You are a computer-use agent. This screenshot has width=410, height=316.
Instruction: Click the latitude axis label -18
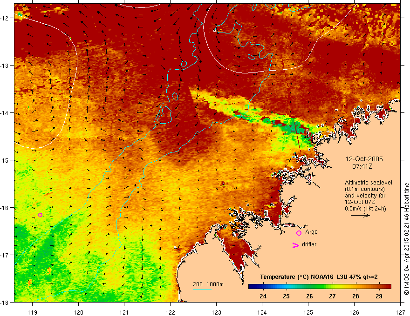pos(5,303)
